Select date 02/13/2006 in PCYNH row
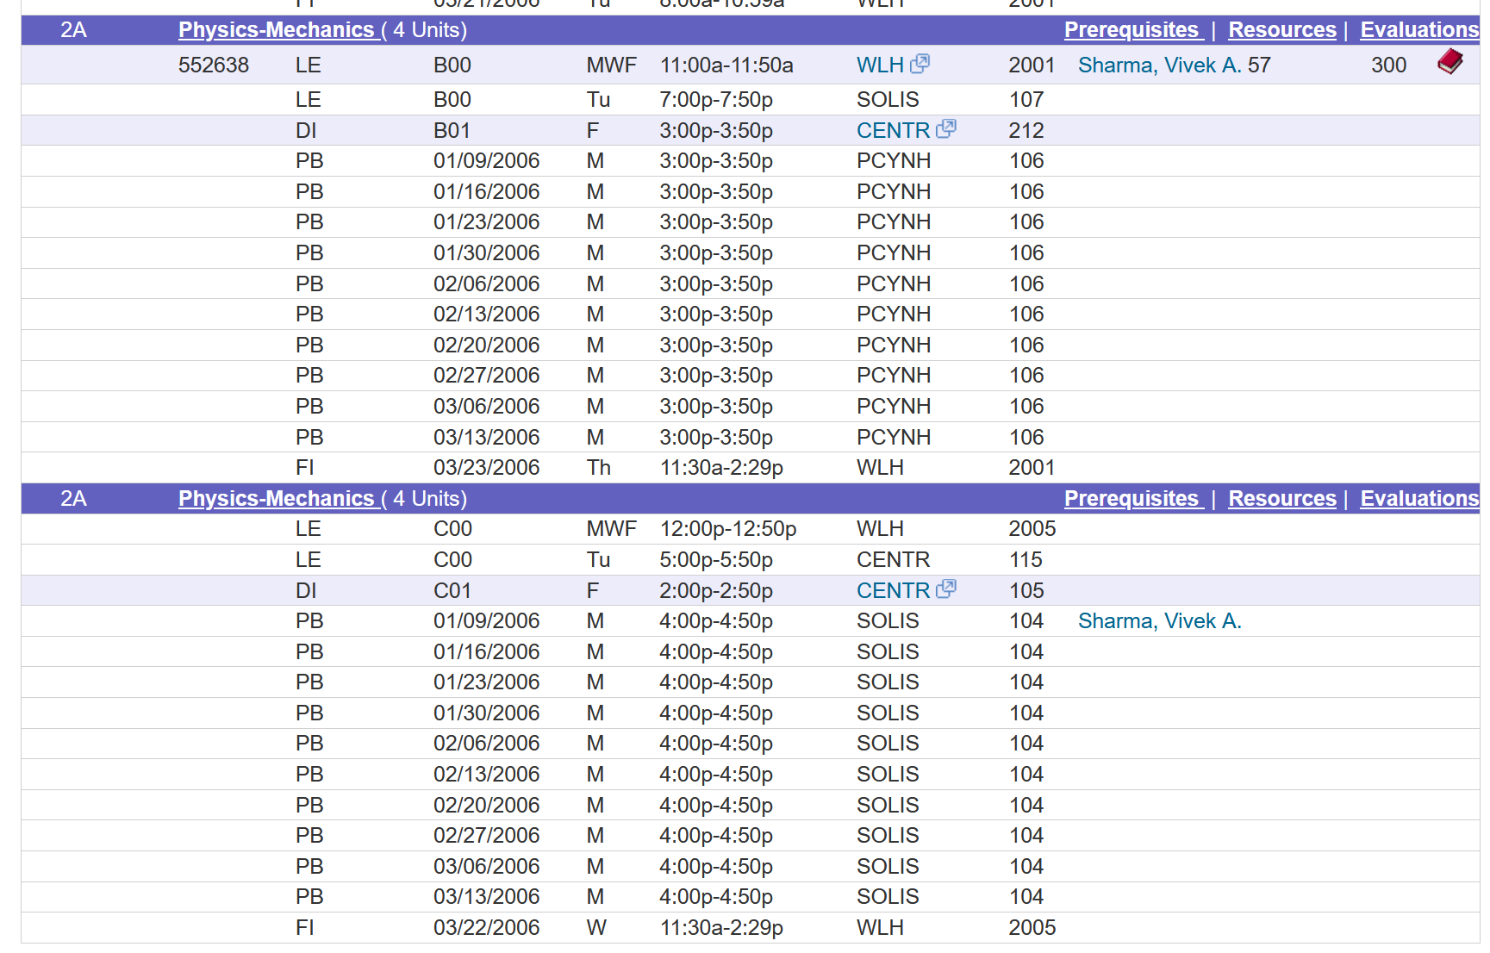1490x953 pixels. (x=487, y=315)
